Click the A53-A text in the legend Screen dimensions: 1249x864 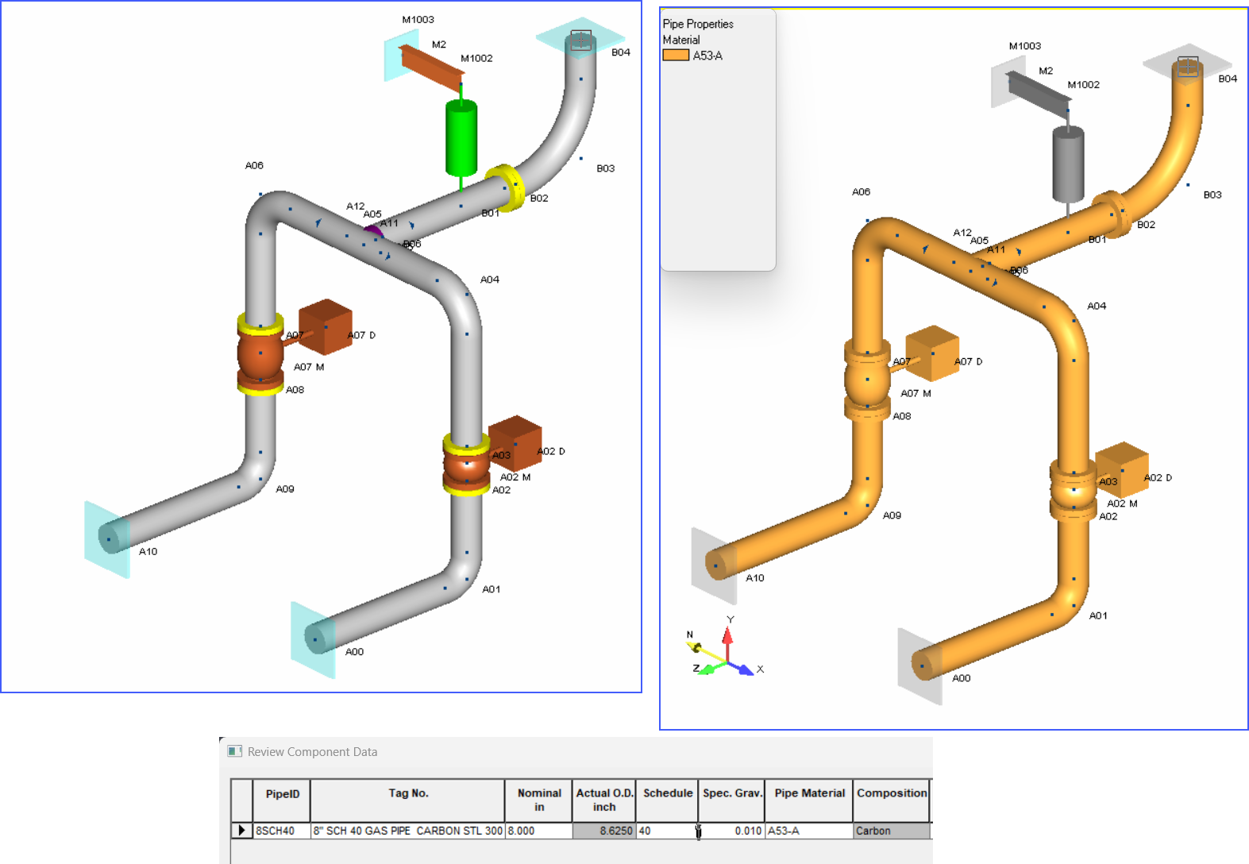tap(707, 56)
